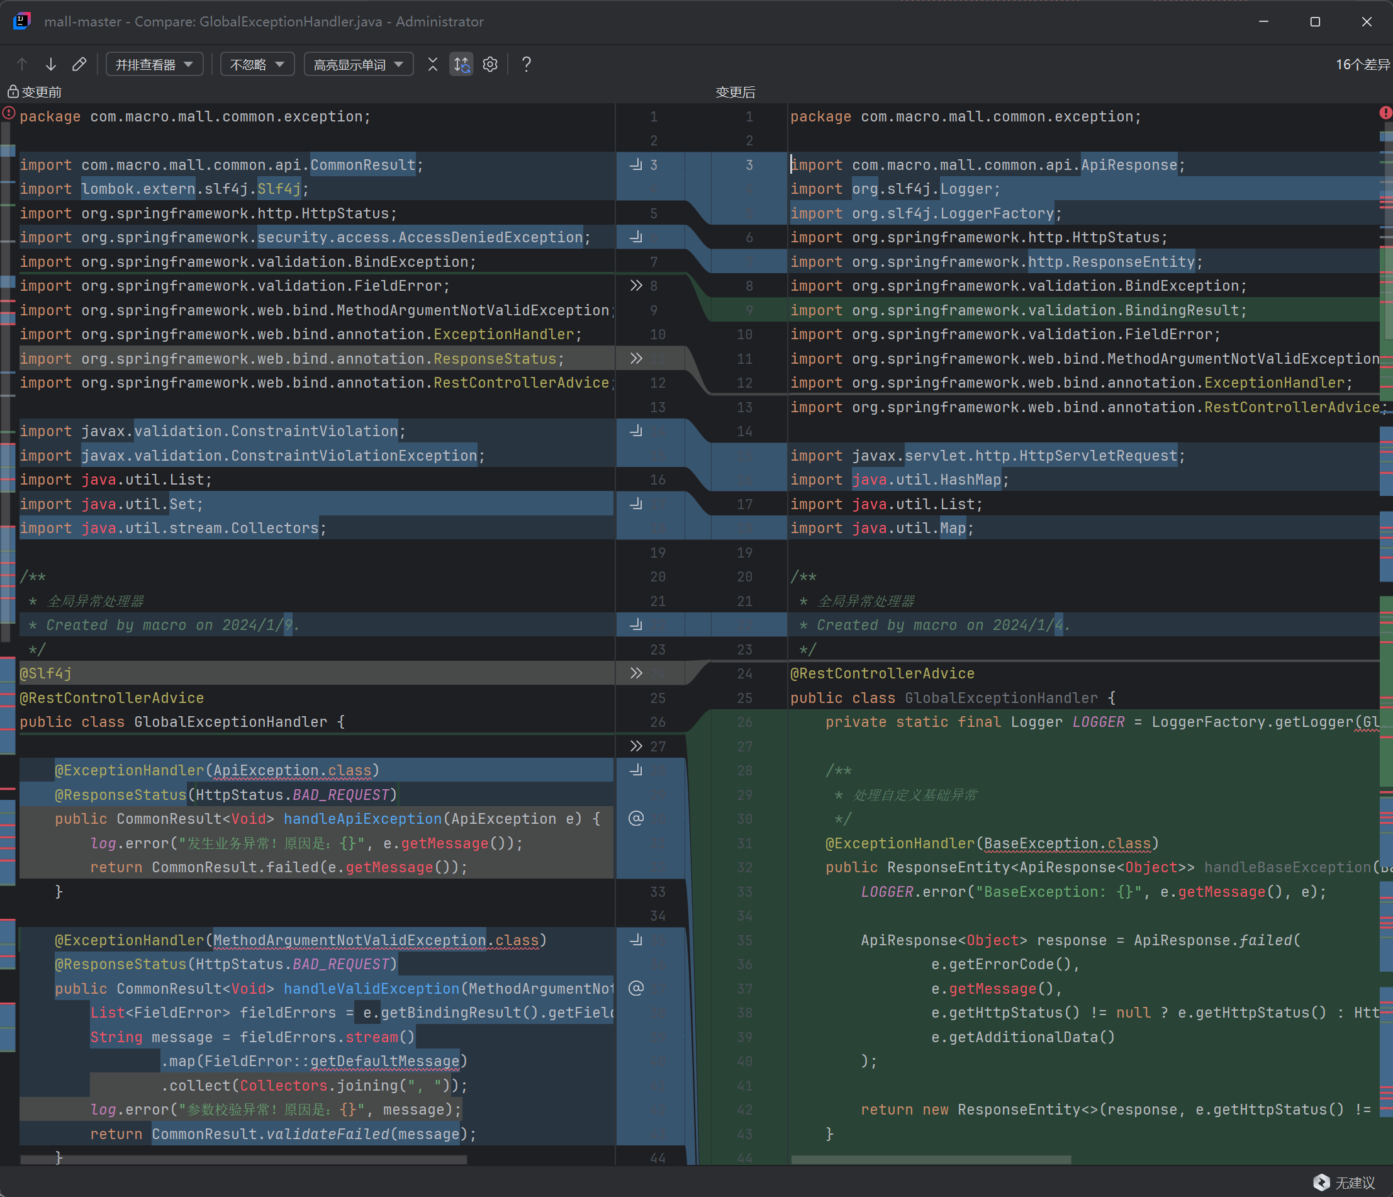The image size is (1393, 1197).
Task: Click the left pane horizontal scrollbar
Action: (243, 1159)
